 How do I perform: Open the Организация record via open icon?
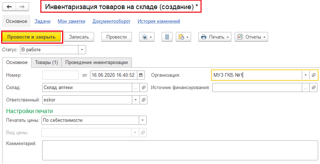point(313,75)
